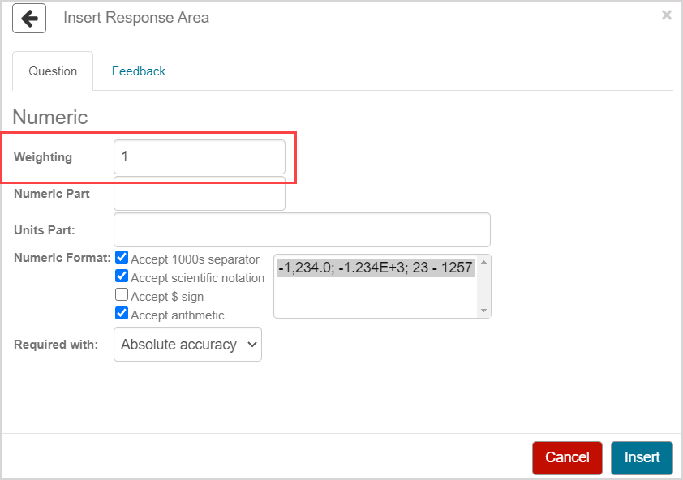The image size is (683, 480).
Task: Focus the Weighting input field
Action: (x=200, y=156)
